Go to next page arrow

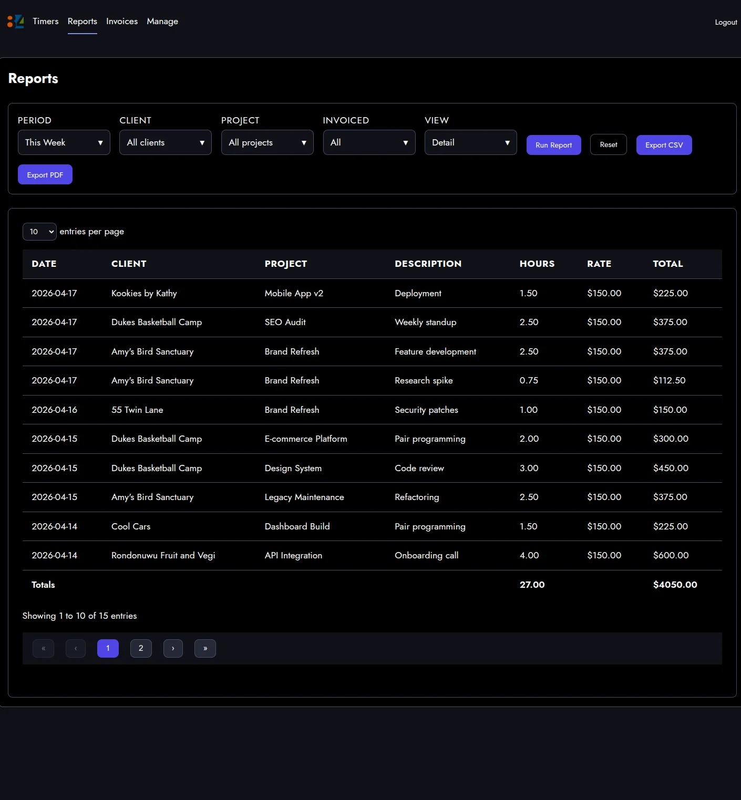tap(173, 648)
